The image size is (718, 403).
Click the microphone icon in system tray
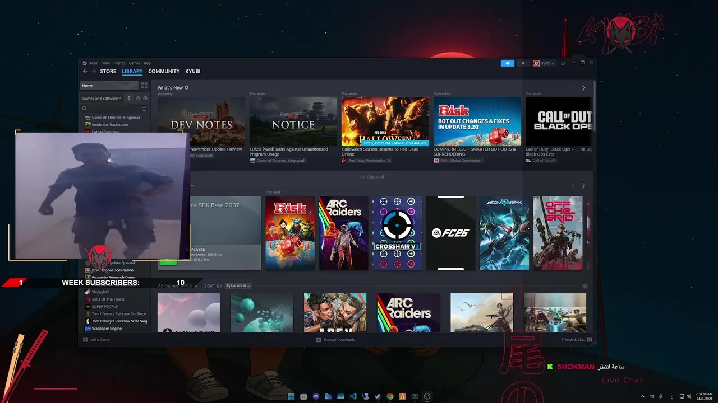[x=661, y=396]
